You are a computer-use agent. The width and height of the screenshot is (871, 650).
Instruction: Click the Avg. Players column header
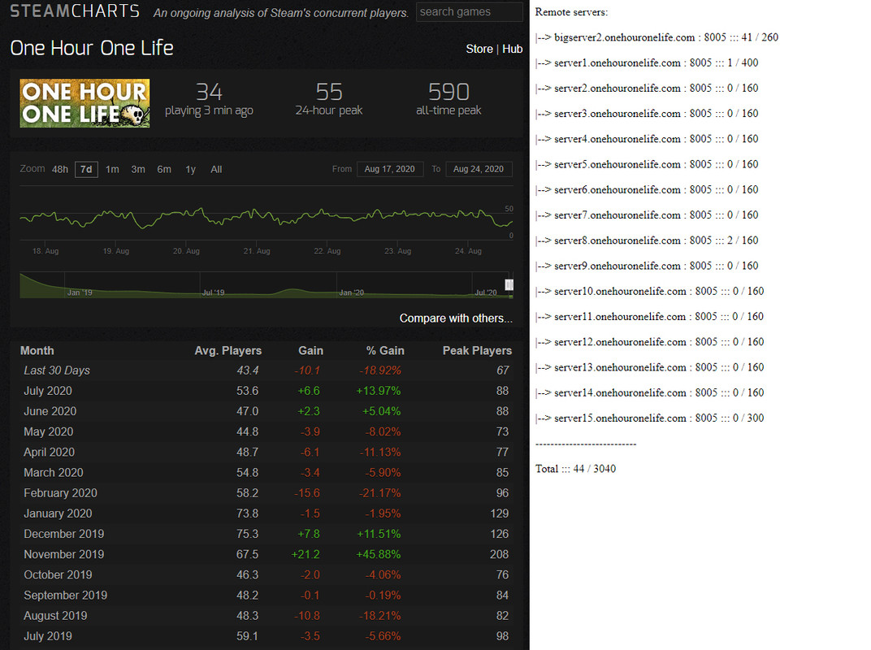(x=227, y=350)
